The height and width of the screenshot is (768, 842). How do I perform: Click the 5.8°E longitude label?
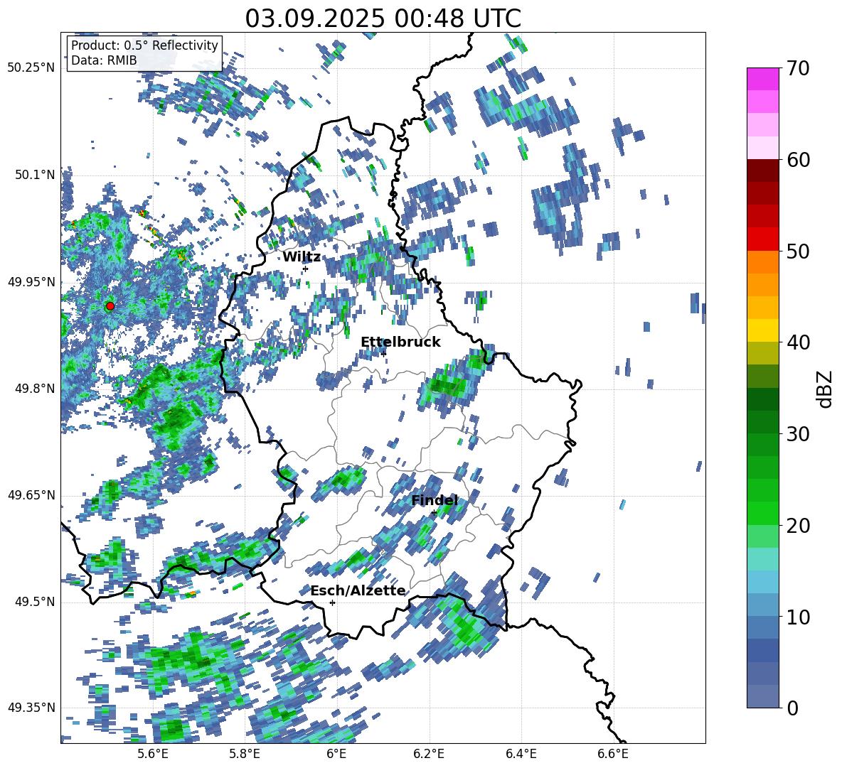click(x=245, y=754)
